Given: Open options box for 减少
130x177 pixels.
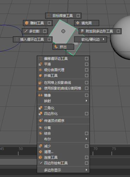Looking at the screenshot, I should pos(86,146).
